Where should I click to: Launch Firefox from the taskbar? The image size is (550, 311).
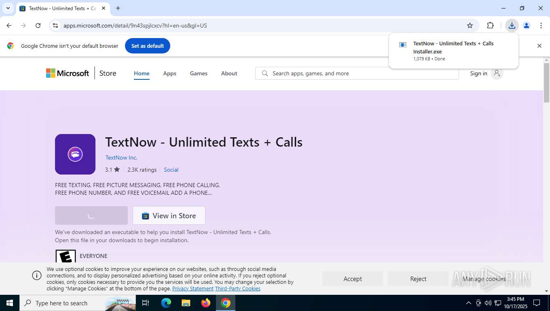206,303
